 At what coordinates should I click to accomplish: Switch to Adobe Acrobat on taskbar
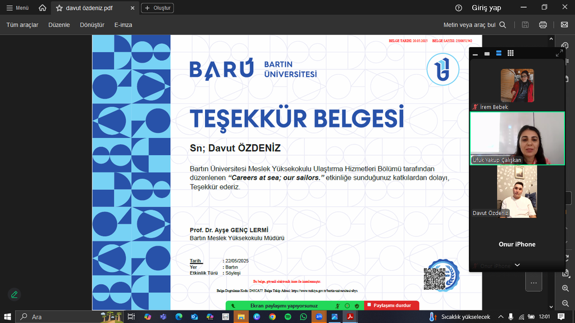pyautogui.click(x=350, y=316)
